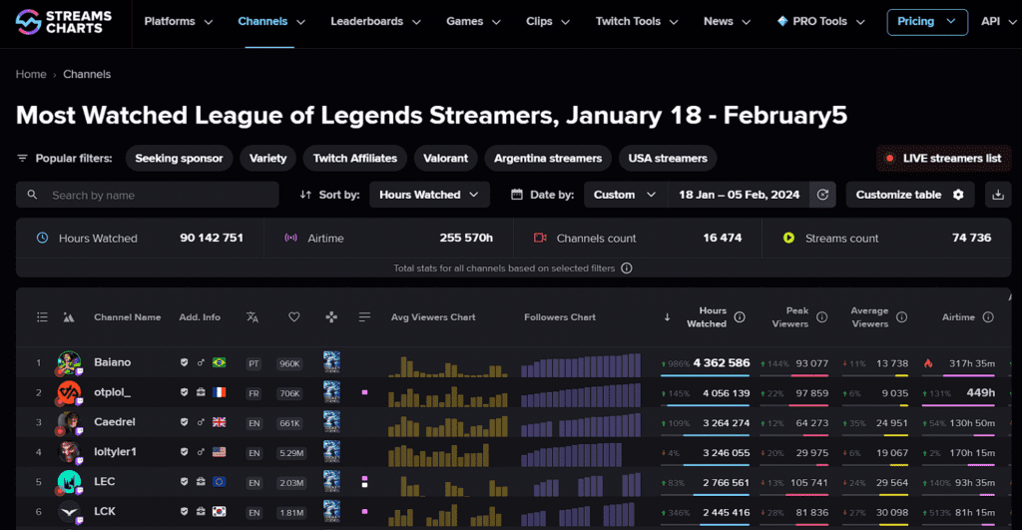The image size is (1022, 530).
Task: Open the Pricing dropdown
Action: (x=926, y=22)
